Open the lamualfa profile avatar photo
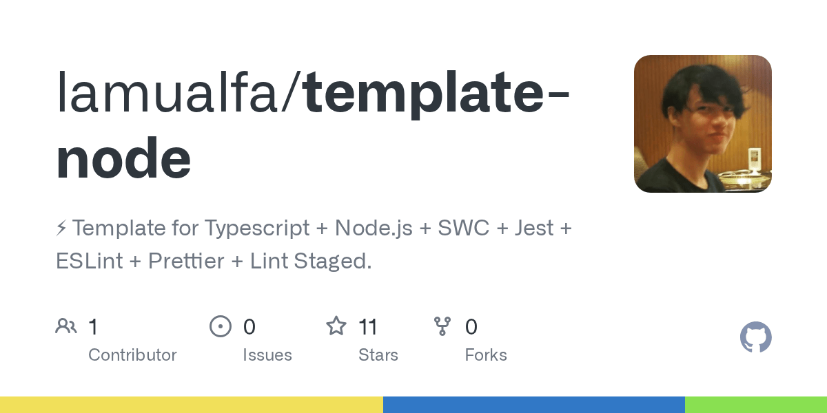Viewport: 827px width, 413px height. tap(702, 124)
